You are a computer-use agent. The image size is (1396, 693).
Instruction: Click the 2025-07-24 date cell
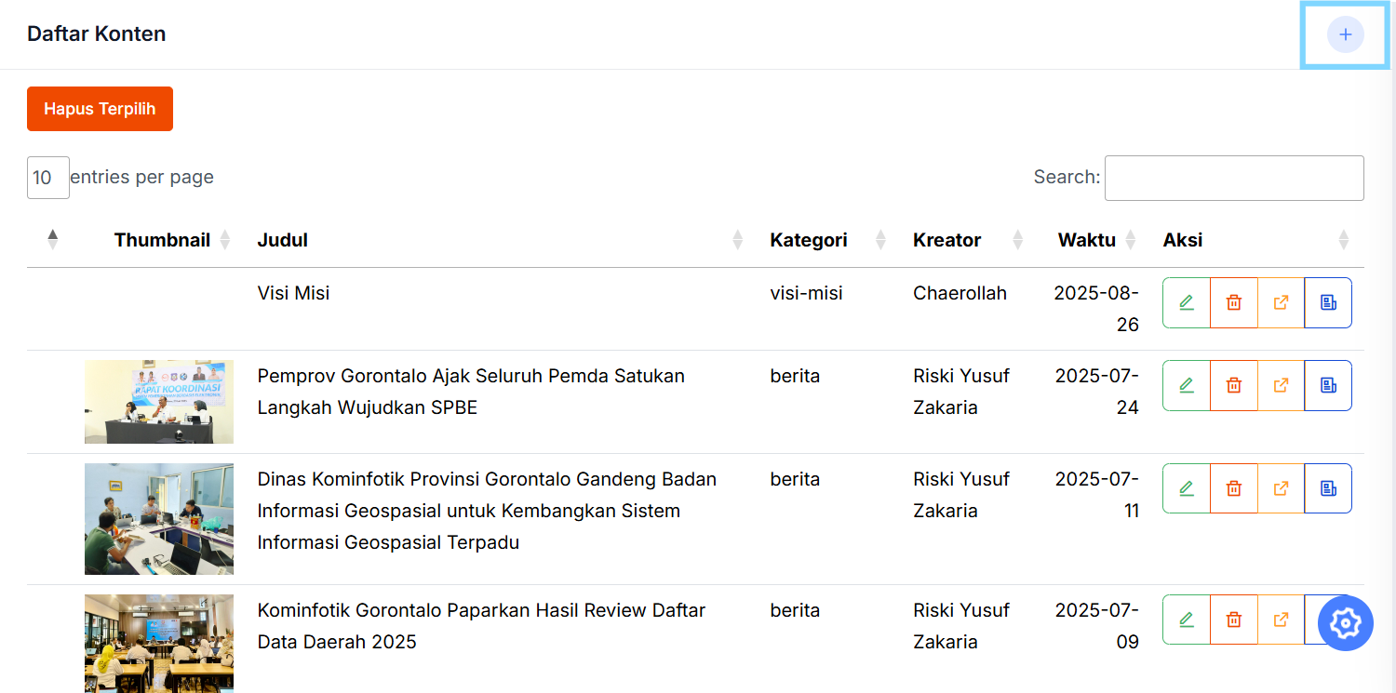tap(1096, 392)
